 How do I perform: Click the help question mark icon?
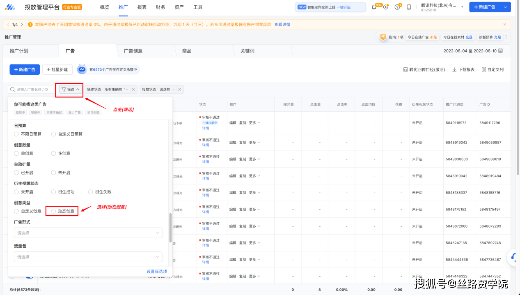coord(397,7)
